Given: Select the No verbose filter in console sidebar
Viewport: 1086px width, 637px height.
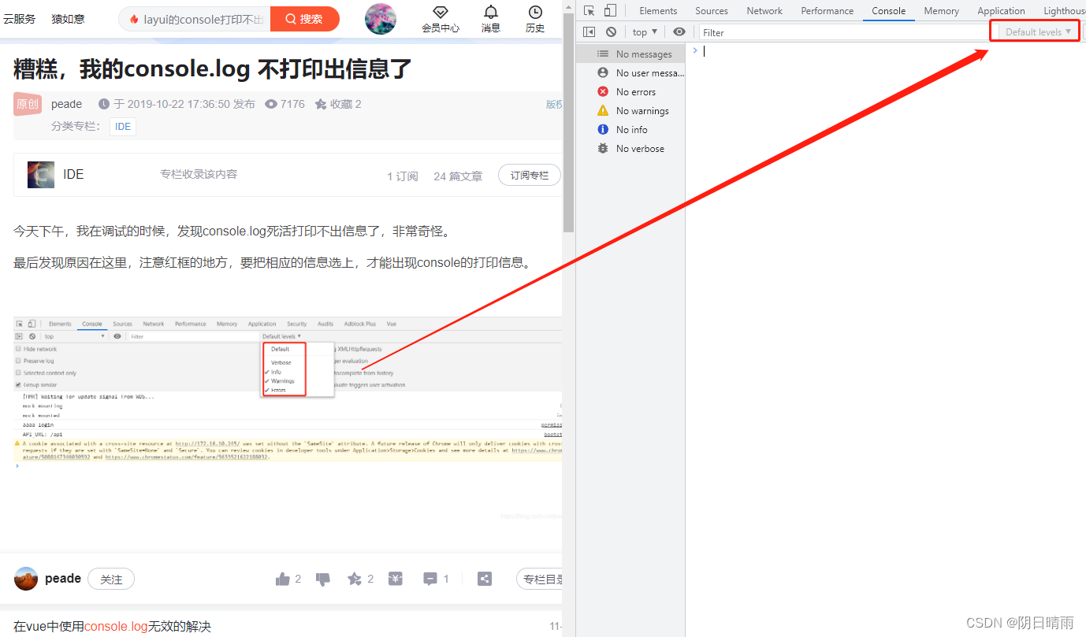Looking at the screenshot, I should (630, 149).
